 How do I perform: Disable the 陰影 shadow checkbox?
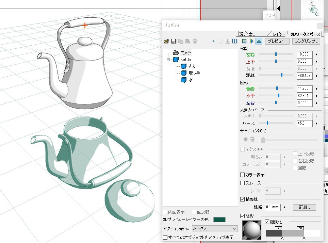click(243, 216)
